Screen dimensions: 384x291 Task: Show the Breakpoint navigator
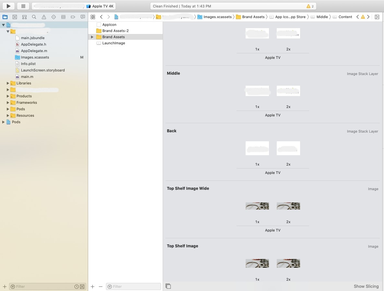(x=73, y=17)
